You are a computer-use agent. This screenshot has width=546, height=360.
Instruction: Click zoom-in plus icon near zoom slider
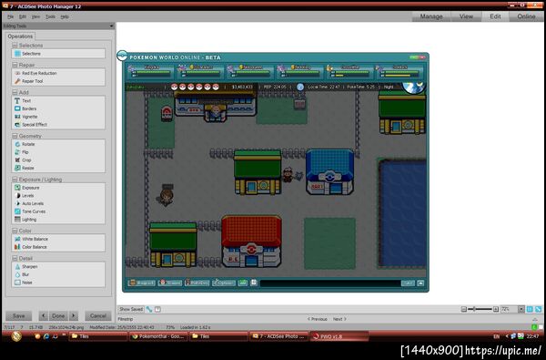click(x=496, y=310)
